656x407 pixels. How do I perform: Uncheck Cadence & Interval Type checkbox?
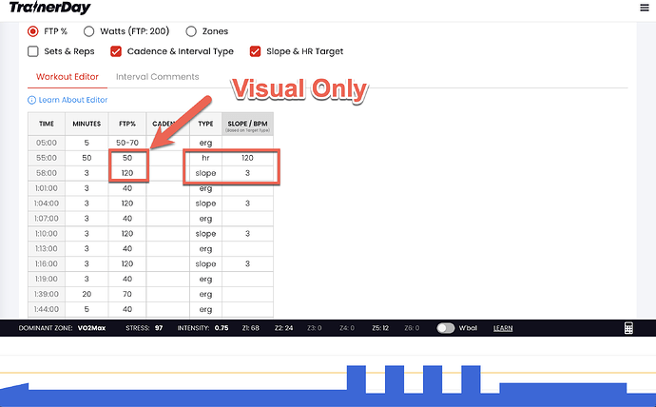(x=117, y=51)
